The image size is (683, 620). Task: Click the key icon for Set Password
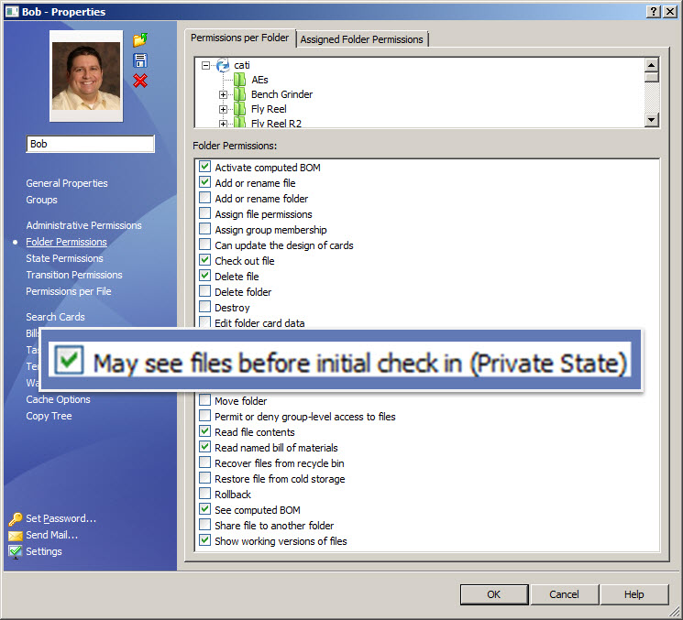(15, 518)
